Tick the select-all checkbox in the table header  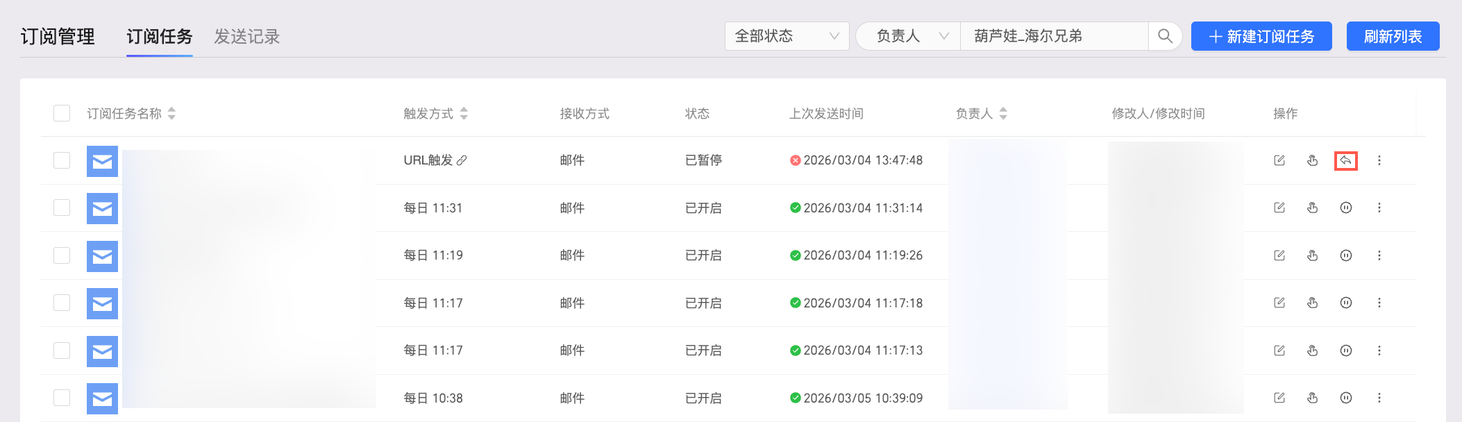pos(62,113)
